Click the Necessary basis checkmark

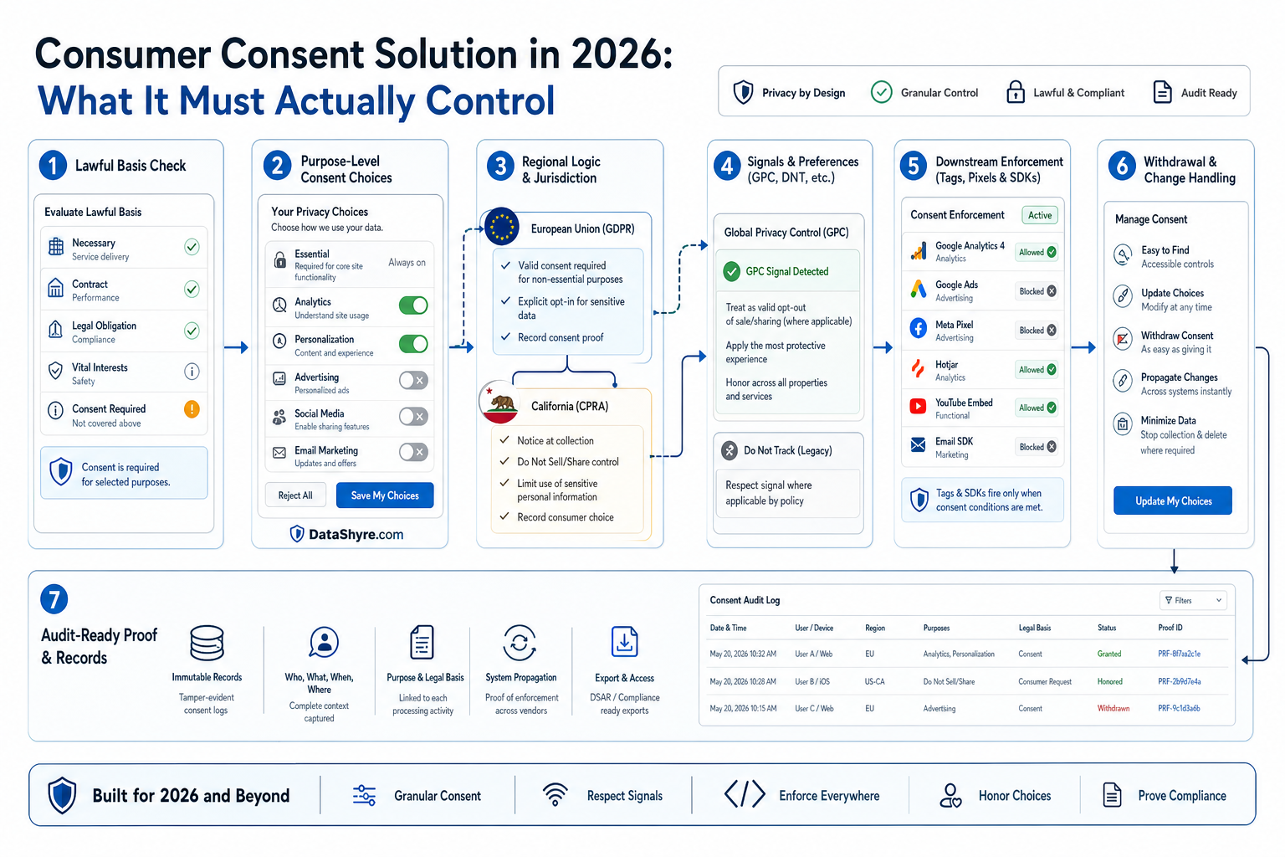pos(192,247)
